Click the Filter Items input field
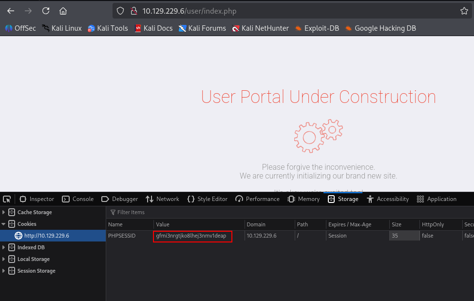 (x=290, y=212)
